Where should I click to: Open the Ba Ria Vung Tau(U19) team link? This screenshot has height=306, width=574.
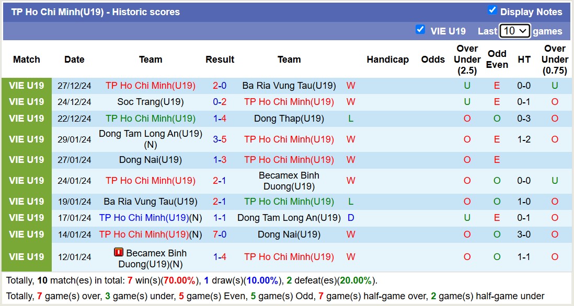289,85
